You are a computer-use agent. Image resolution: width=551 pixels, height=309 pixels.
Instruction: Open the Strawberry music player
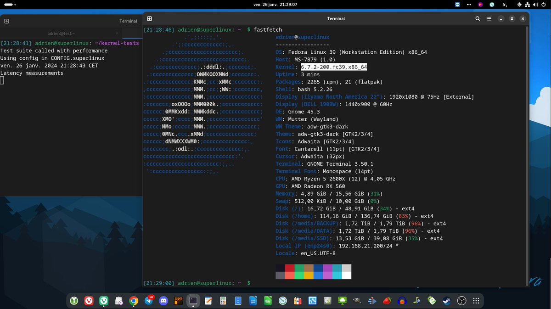[x=386, y=301]
